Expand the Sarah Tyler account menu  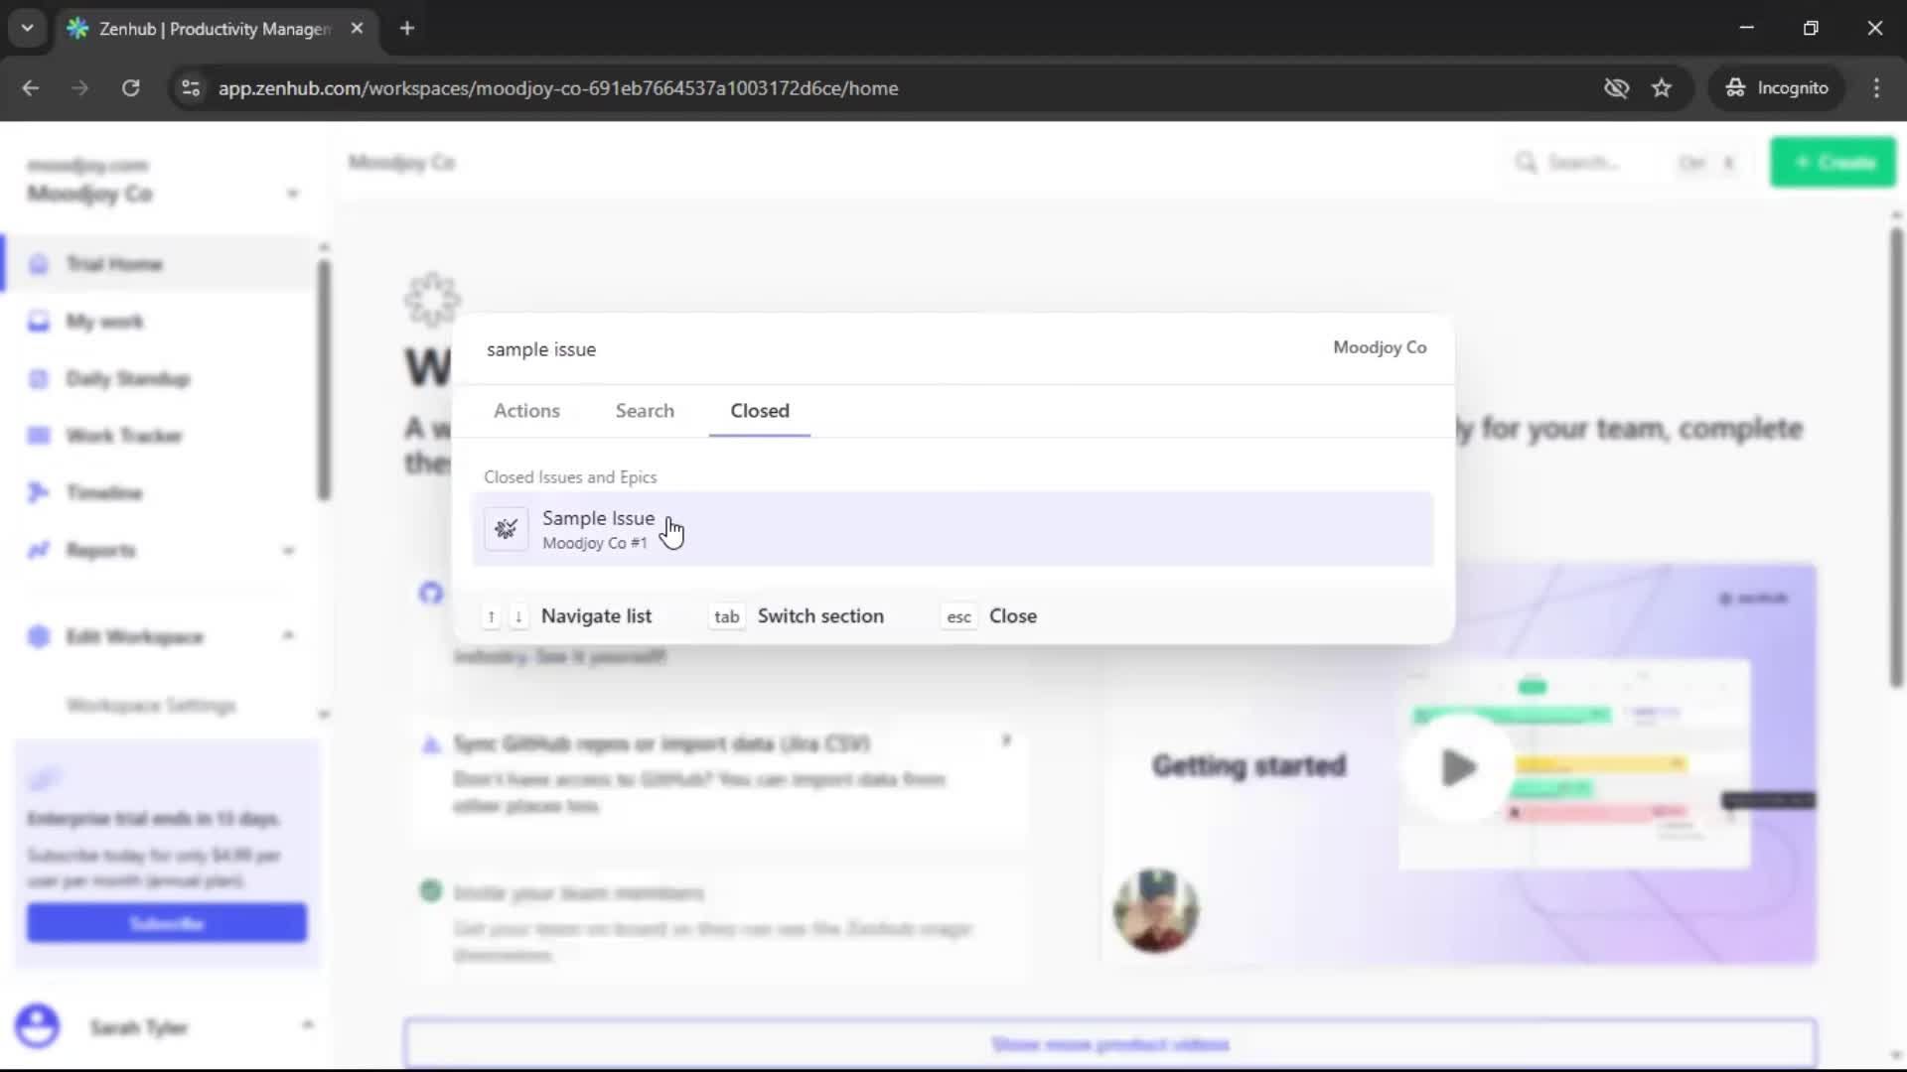pyautogui.click(x=308, y=1023)
